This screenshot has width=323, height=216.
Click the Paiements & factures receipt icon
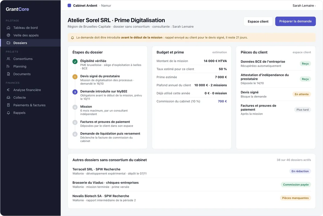(x=8, y=105)
